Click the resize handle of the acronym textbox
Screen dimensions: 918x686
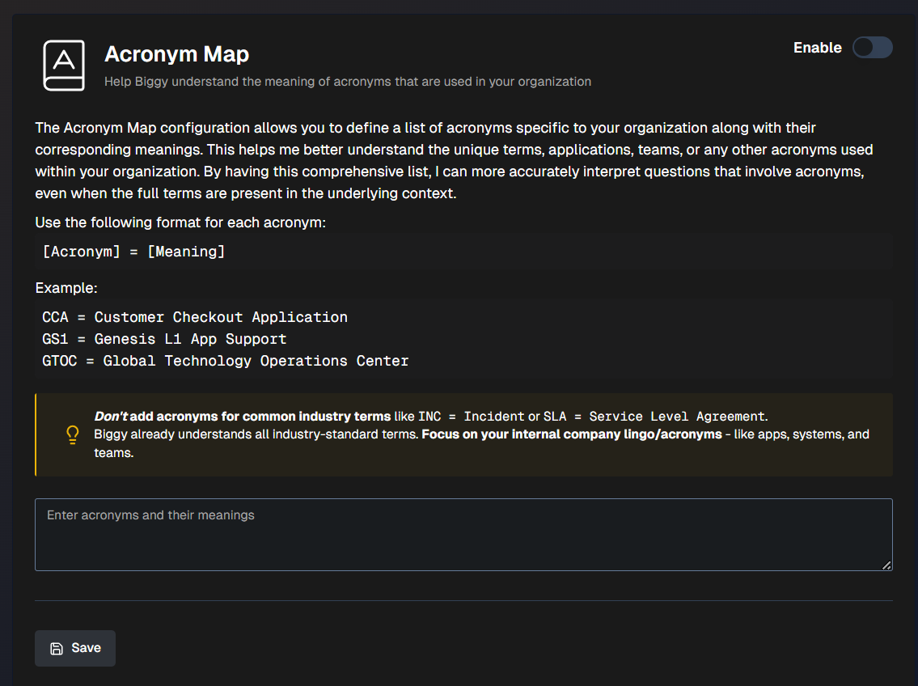[886, 565]
